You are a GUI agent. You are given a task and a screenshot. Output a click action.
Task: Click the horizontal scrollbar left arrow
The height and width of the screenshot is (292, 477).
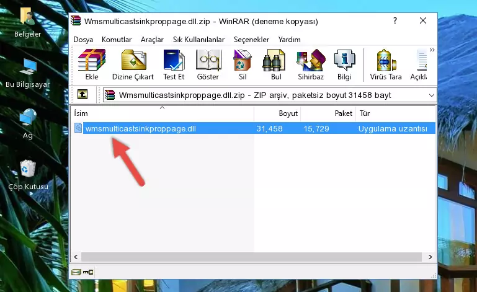pos(76,257)
